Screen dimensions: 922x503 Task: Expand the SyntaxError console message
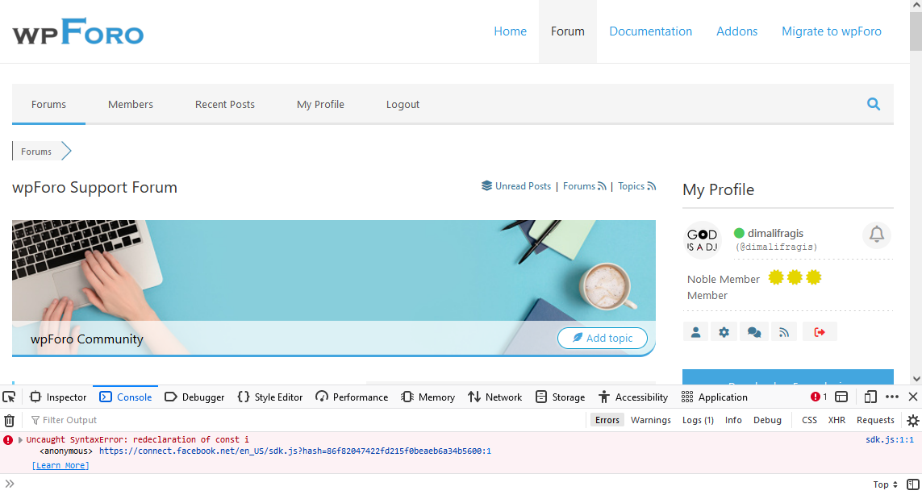pos(18,439)
